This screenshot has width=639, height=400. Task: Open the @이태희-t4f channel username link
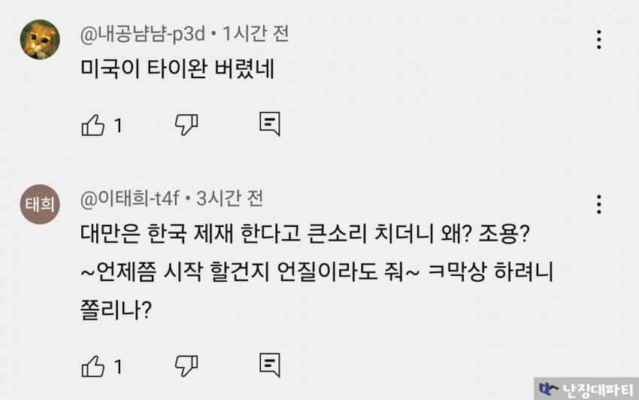[x=129, y=199]
